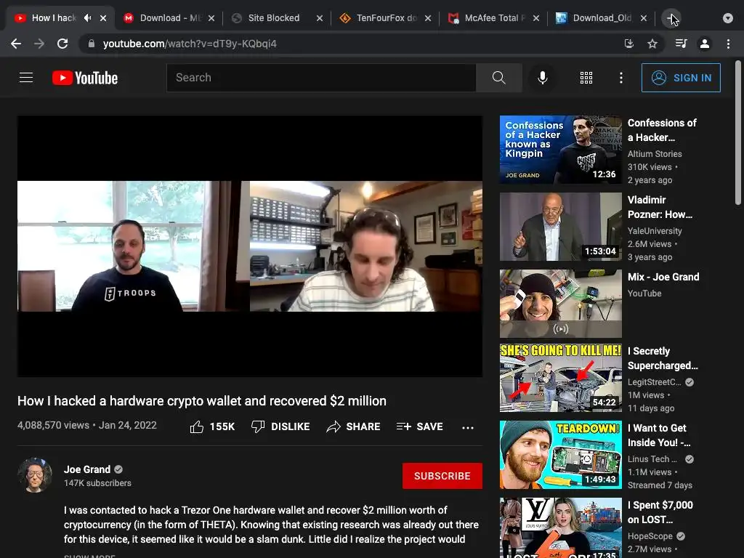This screenshot has width=744, height=558.
Task: Click the SHARE button
Action: 354,426
